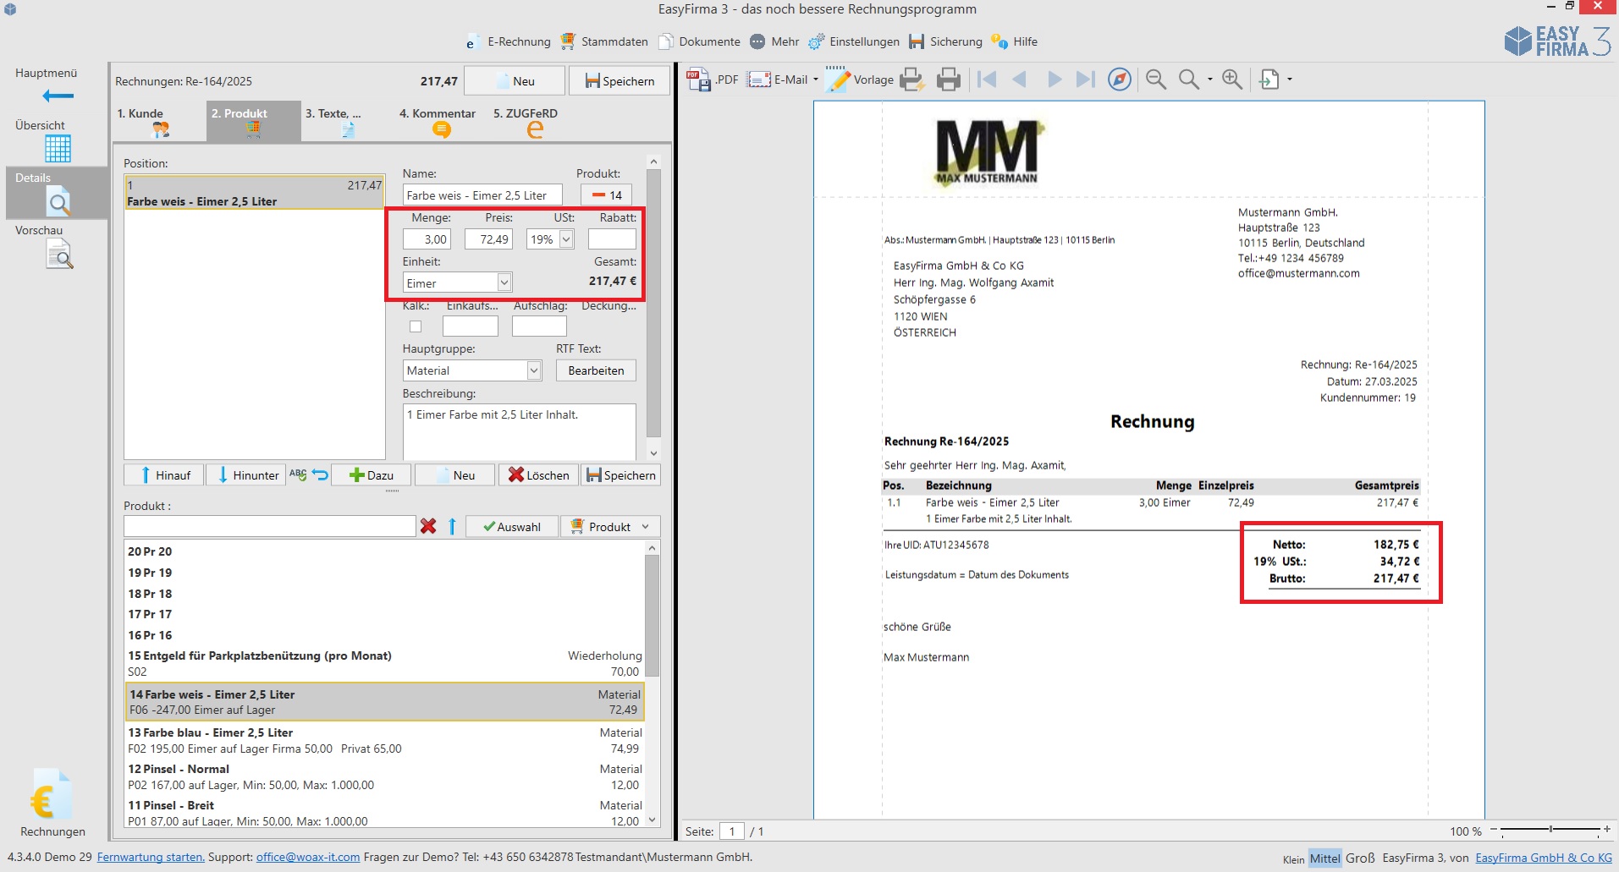The height and width of the screenshot is (872, 1619).
Task: Go back to Hauptmenü arrow
Action: pyautogui.click(x=58, y=96)
